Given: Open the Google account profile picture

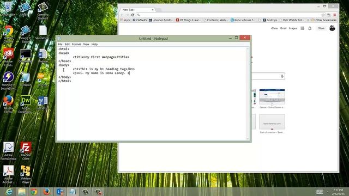Looking at the screenshot, I should point(332,28).
